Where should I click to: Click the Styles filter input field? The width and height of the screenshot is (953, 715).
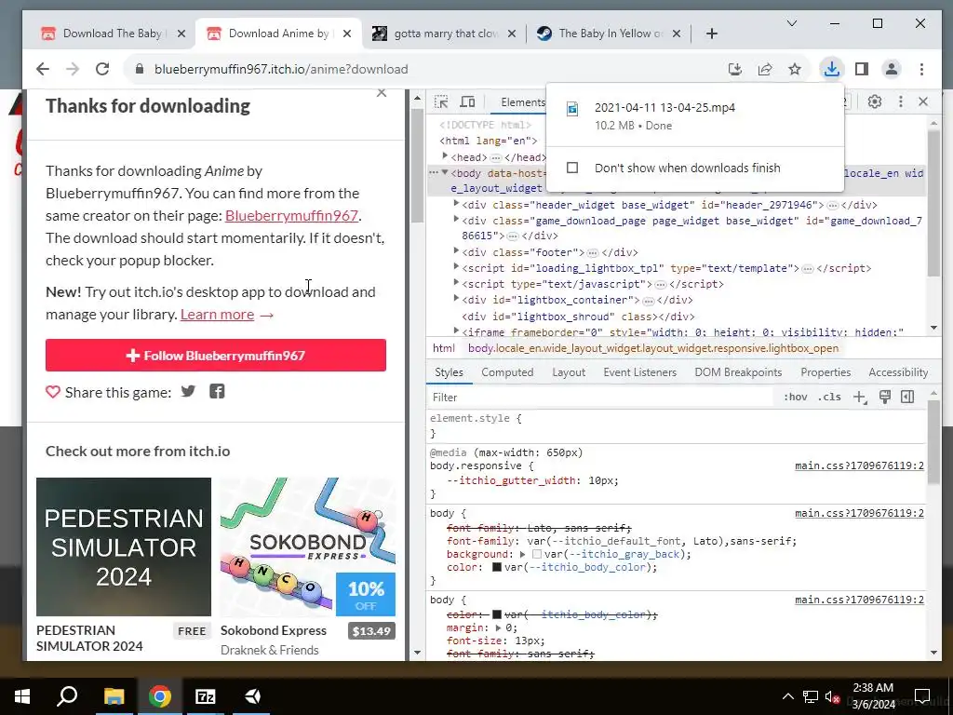602,397
